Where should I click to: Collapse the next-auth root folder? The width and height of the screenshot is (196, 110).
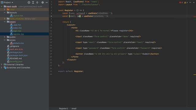2,6
